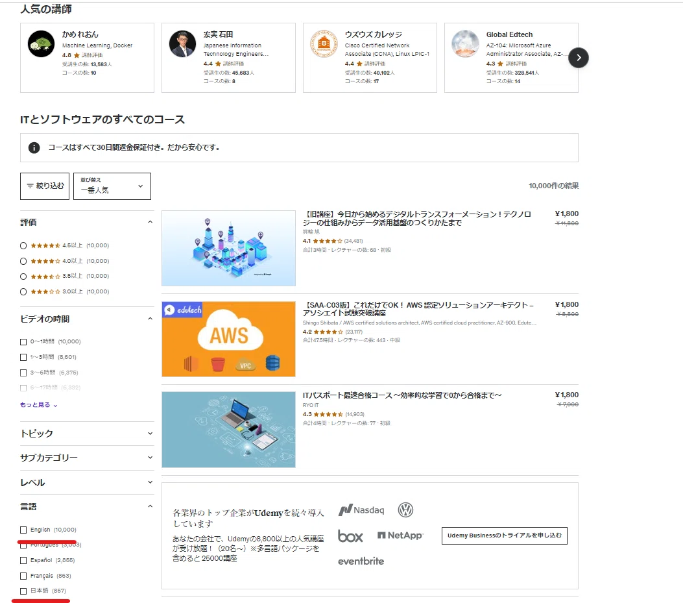
Task: Open the SAA-C03版 AWS course title
Action: 418,309
